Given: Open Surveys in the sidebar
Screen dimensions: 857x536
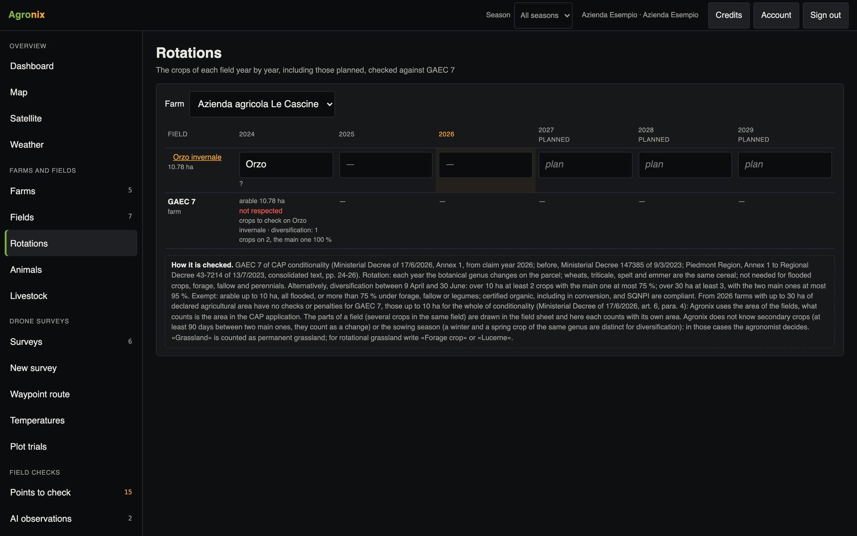Looking at the screenshot, I should [x=71, y=342].
